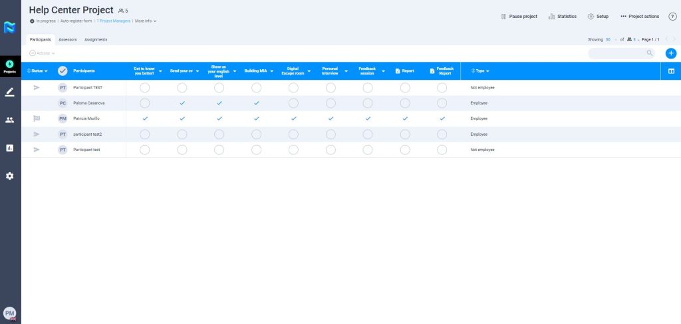Open the people icon in left sidebar

click(10, 120)
